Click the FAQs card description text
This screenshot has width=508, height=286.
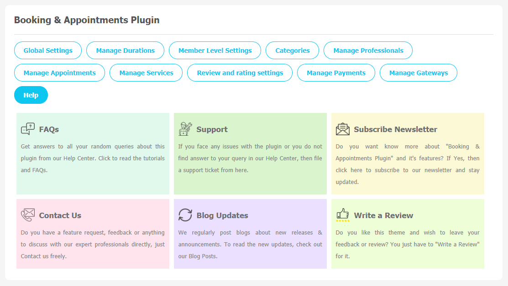pos(93,158)
